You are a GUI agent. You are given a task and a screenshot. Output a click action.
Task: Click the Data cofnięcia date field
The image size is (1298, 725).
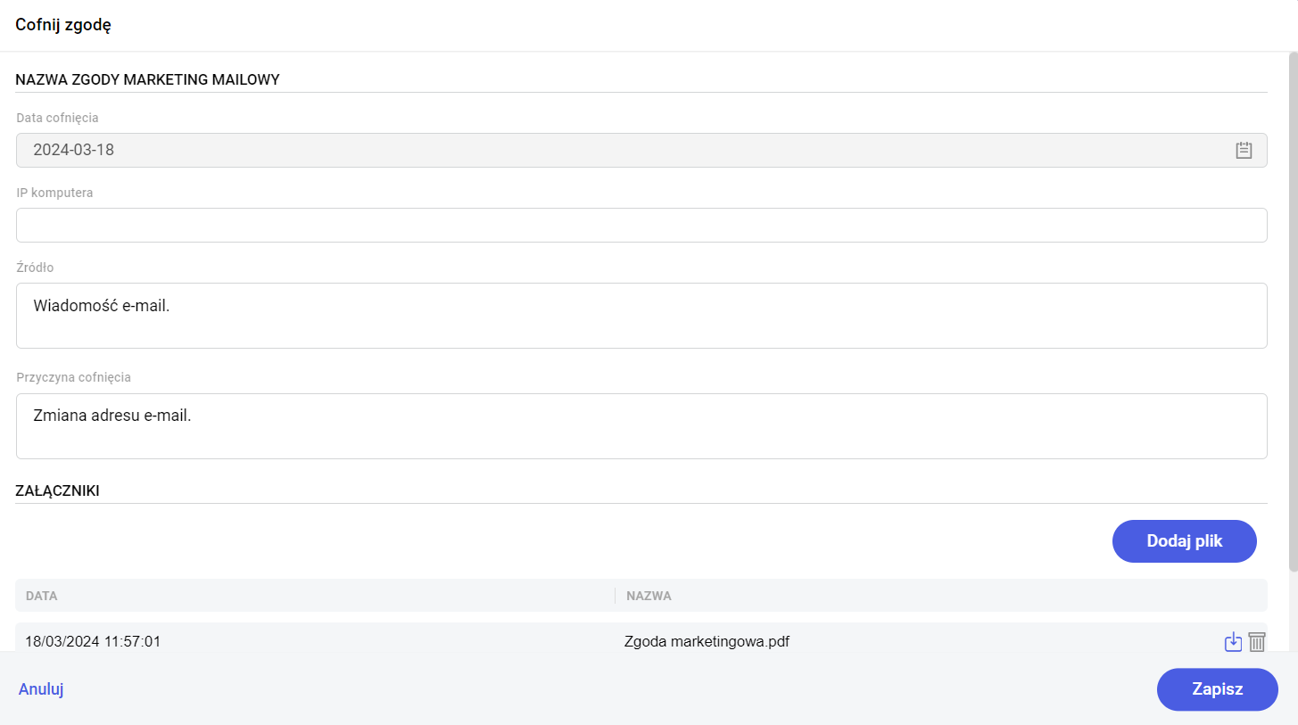(624, 150)
